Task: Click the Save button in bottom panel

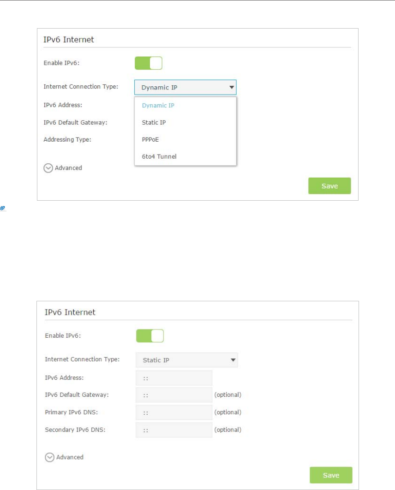Action: [331, 475]
